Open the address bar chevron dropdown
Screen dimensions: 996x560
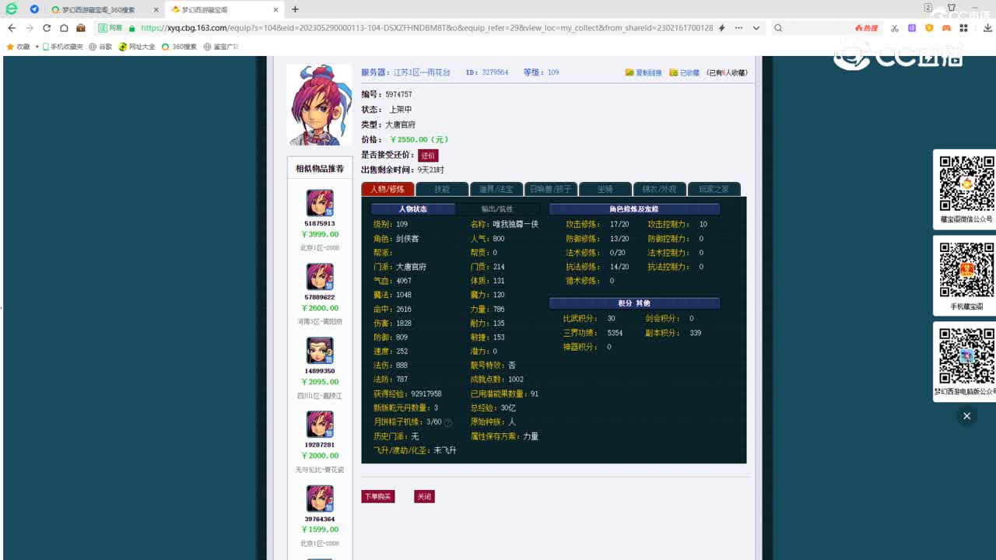tap(756, 26)
